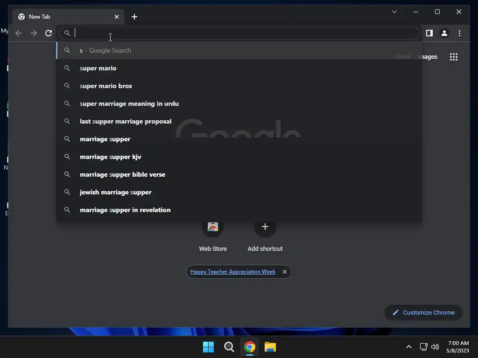This screenshot has width=478, height=358.
Task: Select 'last supper marriage proposal' suggestion
Action: pos(239,121)
